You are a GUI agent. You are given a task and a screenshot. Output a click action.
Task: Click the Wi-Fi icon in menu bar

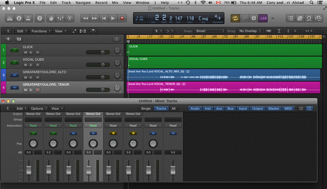203,3
